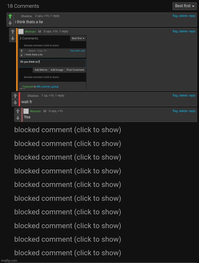The height and width of the screenshot is (263, 199).
Task: Delete the "i think thats a lie" comment
Action: [183, 16]
